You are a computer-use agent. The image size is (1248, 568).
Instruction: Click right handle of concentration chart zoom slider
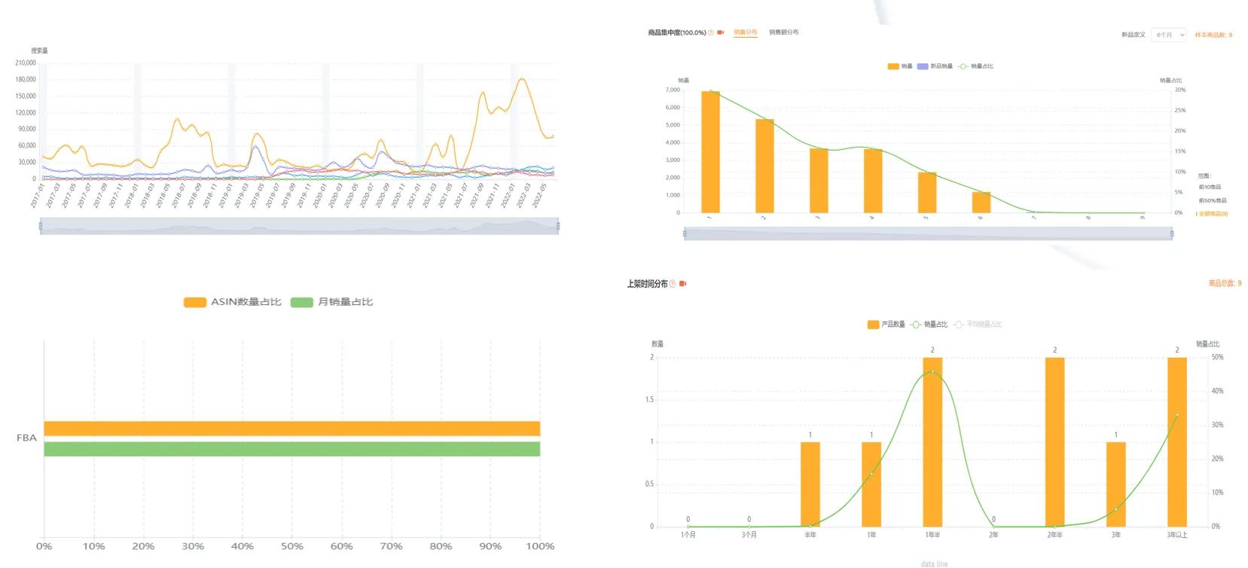point(1172,234)
